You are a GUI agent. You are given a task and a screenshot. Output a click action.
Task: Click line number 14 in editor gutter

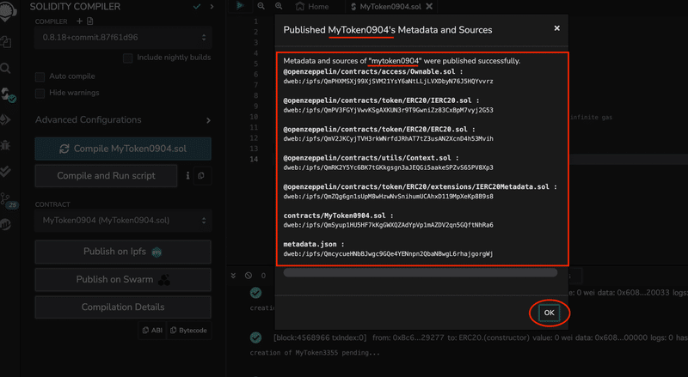(254, 159)
